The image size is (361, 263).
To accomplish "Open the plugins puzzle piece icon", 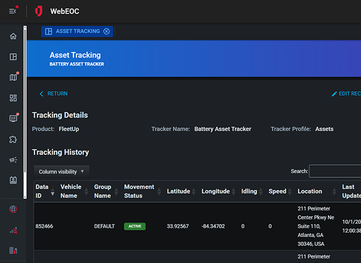I will coord(13,139).
